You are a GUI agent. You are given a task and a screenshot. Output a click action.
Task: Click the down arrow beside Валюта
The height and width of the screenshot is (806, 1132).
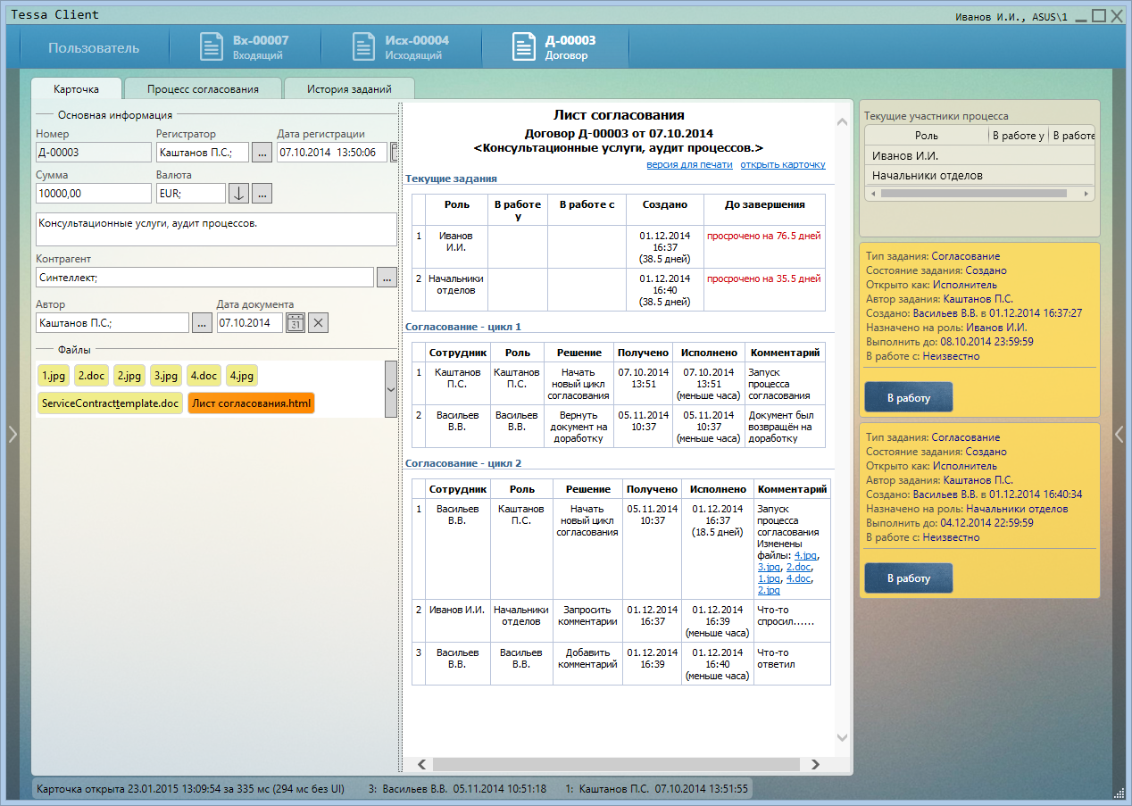[238, 194]
